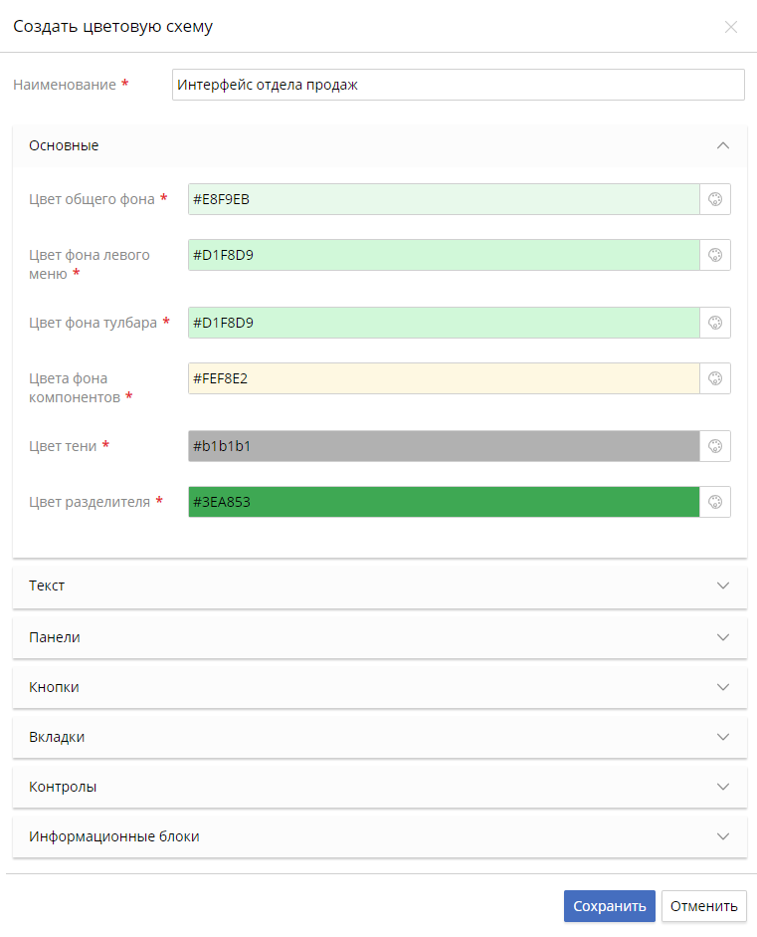Collapse the Основные section

[722, 145]
